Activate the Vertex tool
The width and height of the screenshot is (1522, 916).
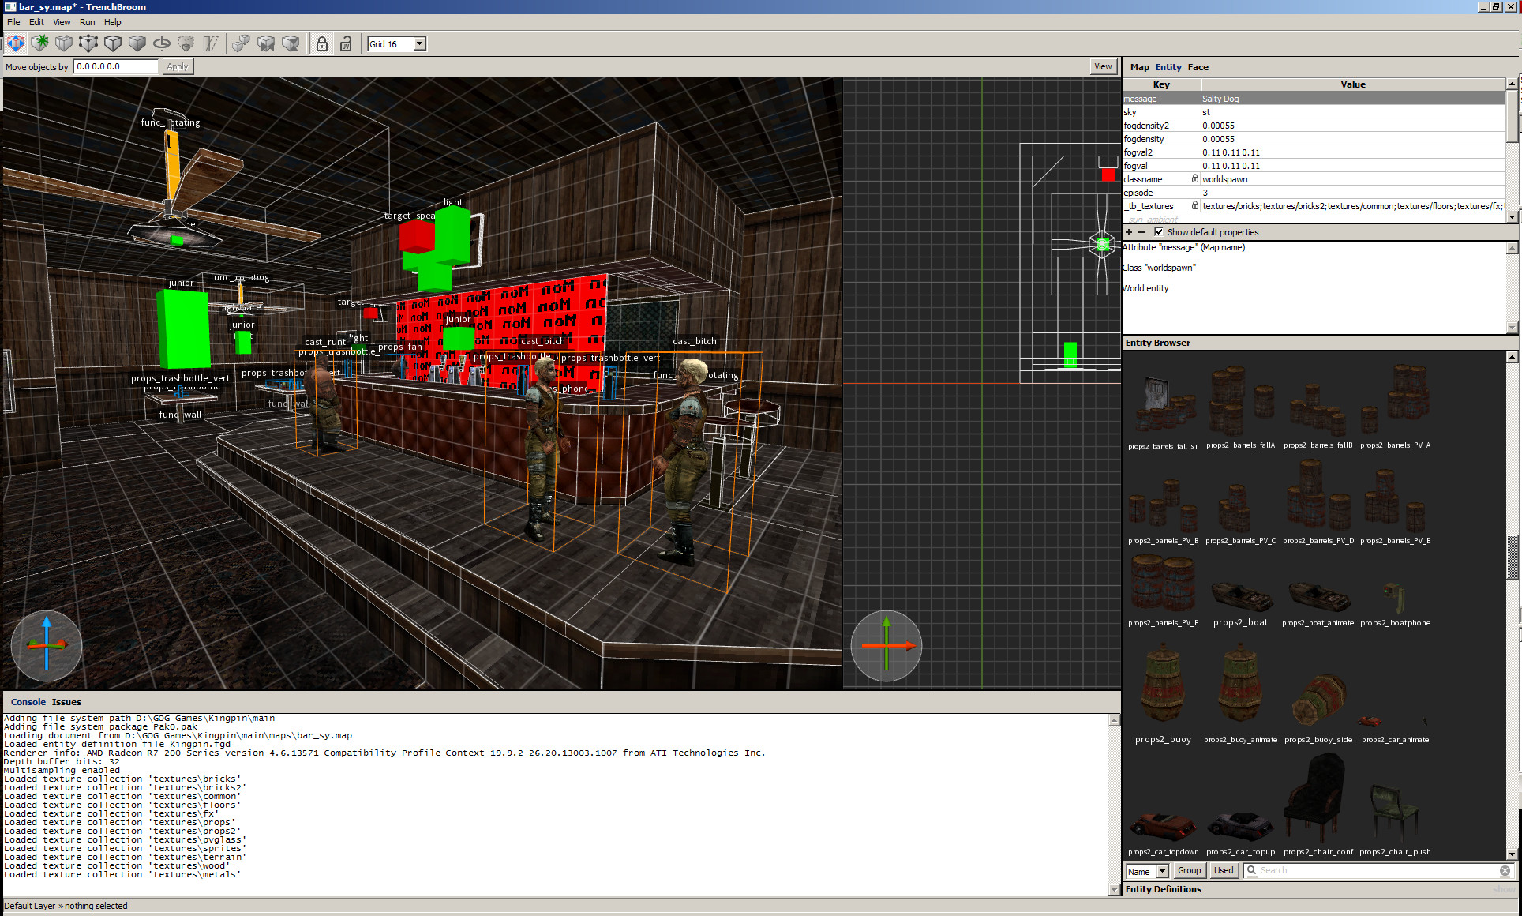(x=89, y=43)
